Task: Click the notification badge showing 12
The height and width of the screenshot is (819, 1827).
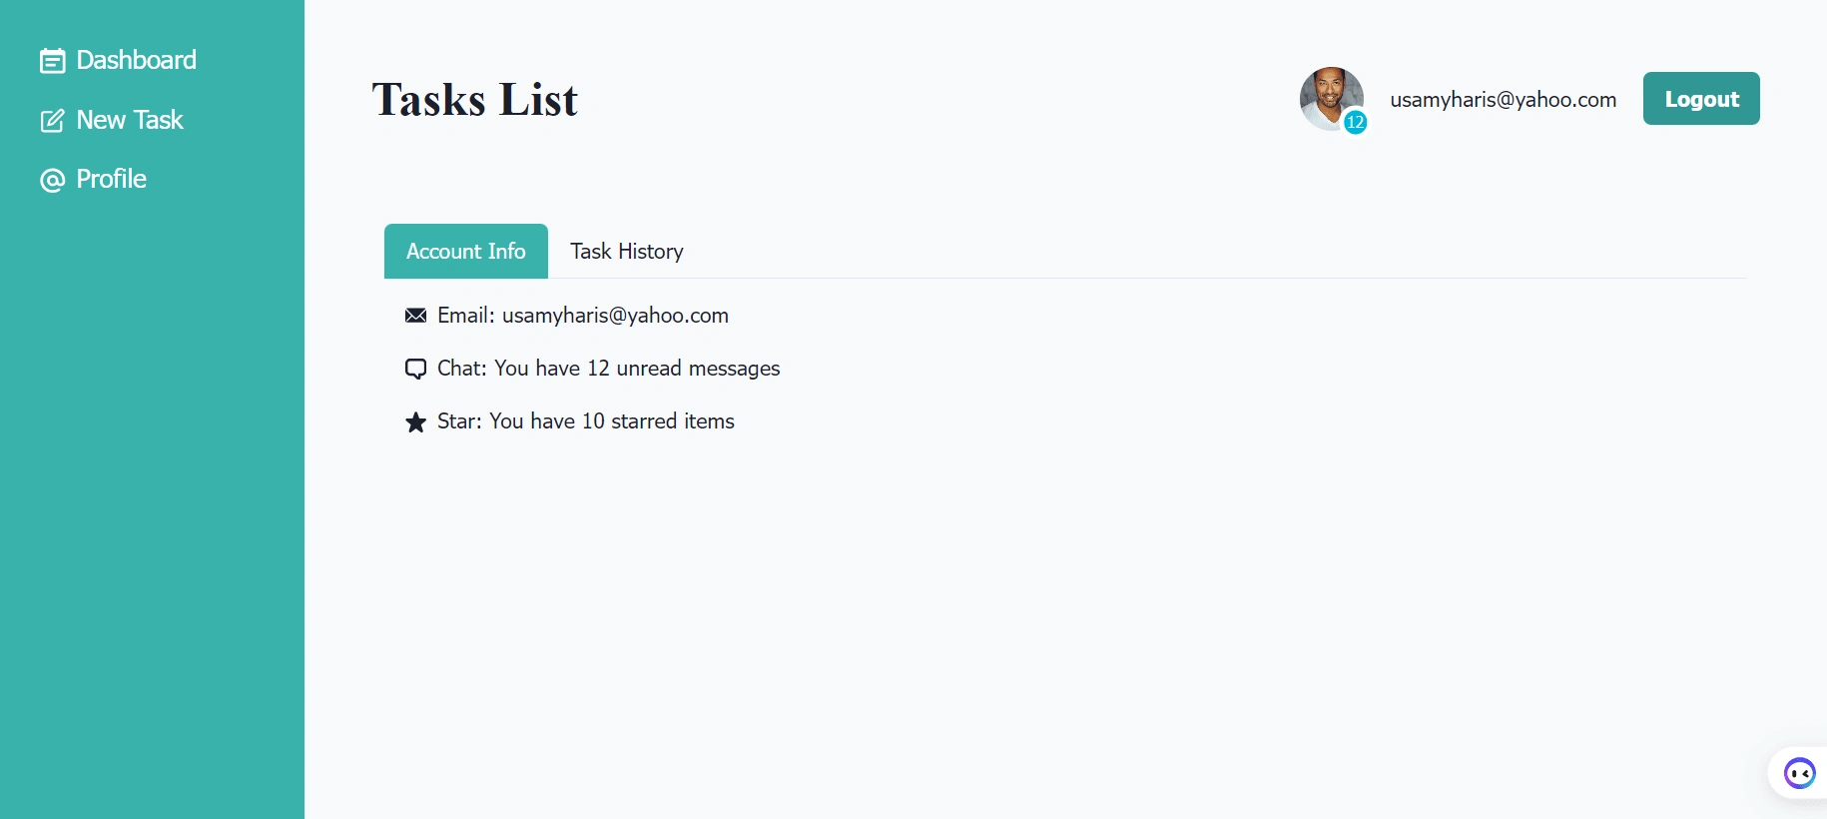Action: tap(1355, 122)
